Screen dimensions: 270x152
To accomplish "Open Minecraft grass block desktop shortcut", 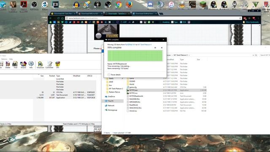I will pyautogui.click(x=202, y=5).
